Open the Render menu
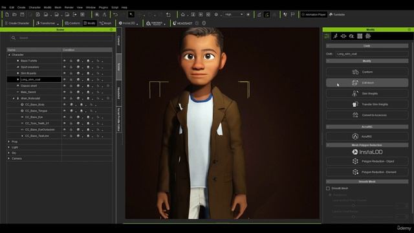Screen dimensions: 414x233 click(x=69, y=7)
